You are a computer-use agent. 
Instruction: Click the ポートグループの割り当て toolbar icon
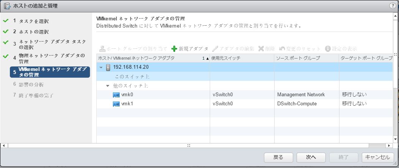[x=102, y=49]
